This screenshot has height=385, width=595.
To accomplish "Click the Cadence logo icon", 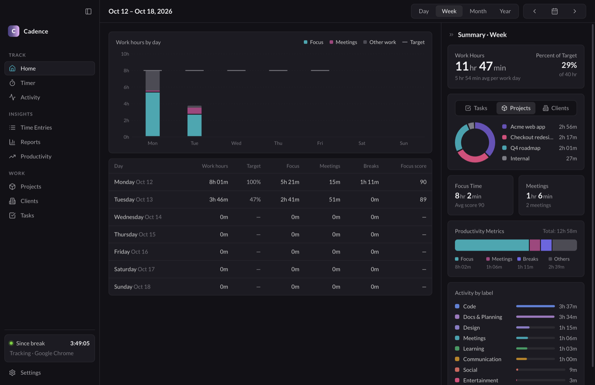I will (x=14, y=31).
